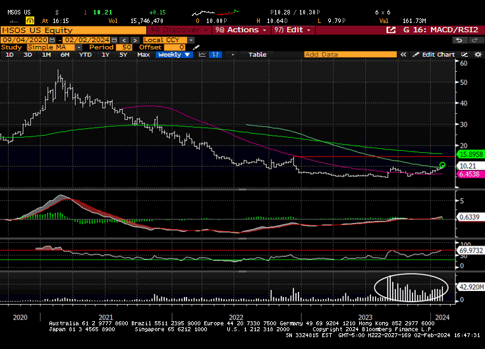The image size is (485, 349).
Task: Shift date range backward with left arrow
Action: (124, 40)
